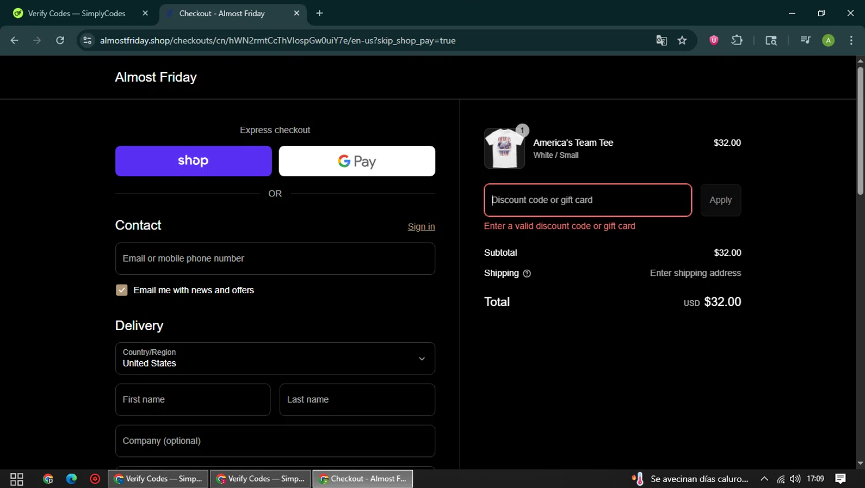The height and width of the screenshot is (488, 865).
Task: Open the Chrome taskbar pinned icon
Action: [48, 479]
